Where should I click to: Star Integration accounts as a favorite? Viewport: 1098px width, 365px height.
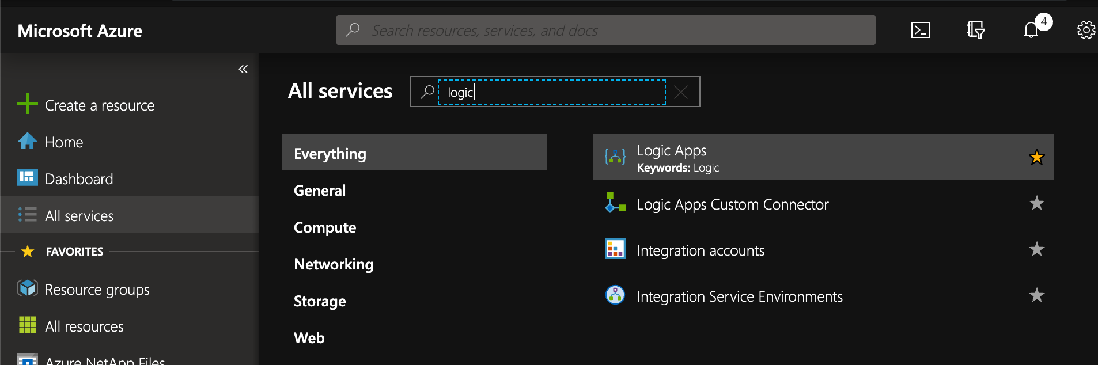1036,249
